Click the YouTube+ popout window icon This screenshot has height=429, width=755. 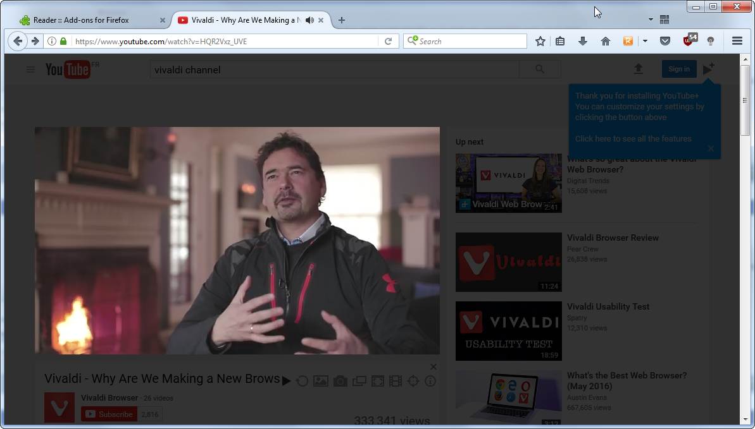coord(359,382)
